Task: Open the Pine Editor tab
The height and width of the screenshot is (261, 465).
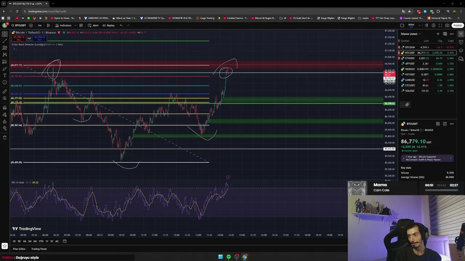Action: 19,249
